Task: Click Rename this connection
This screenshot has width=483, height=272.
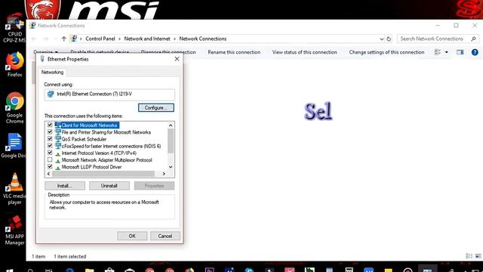Action: 234,52
